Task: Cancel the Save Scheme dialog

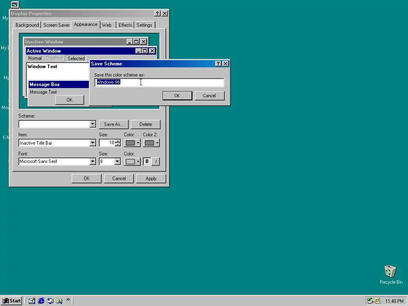Action: tap(210, 96)
